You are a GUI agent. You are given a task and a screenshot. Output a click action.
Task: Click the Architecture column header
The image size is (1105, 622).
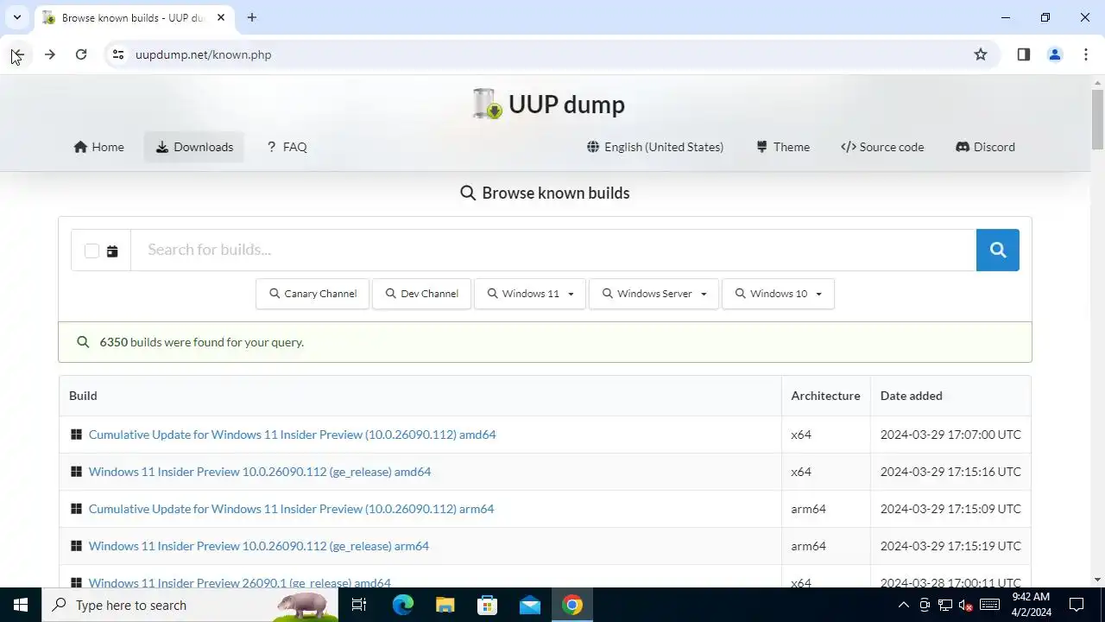825,396
